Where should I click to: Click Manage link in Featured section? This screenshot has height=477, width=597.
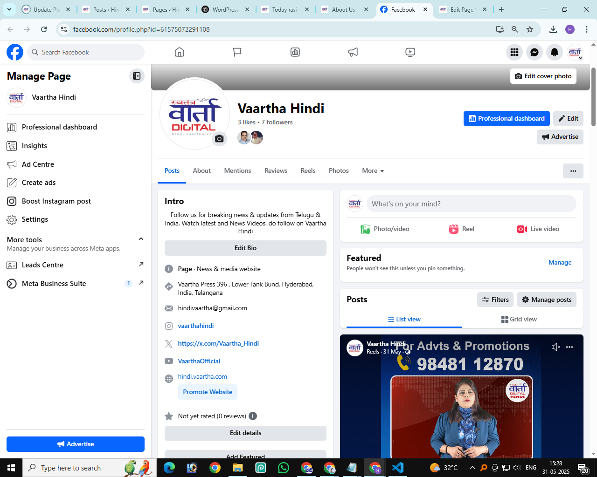[560, 262]
